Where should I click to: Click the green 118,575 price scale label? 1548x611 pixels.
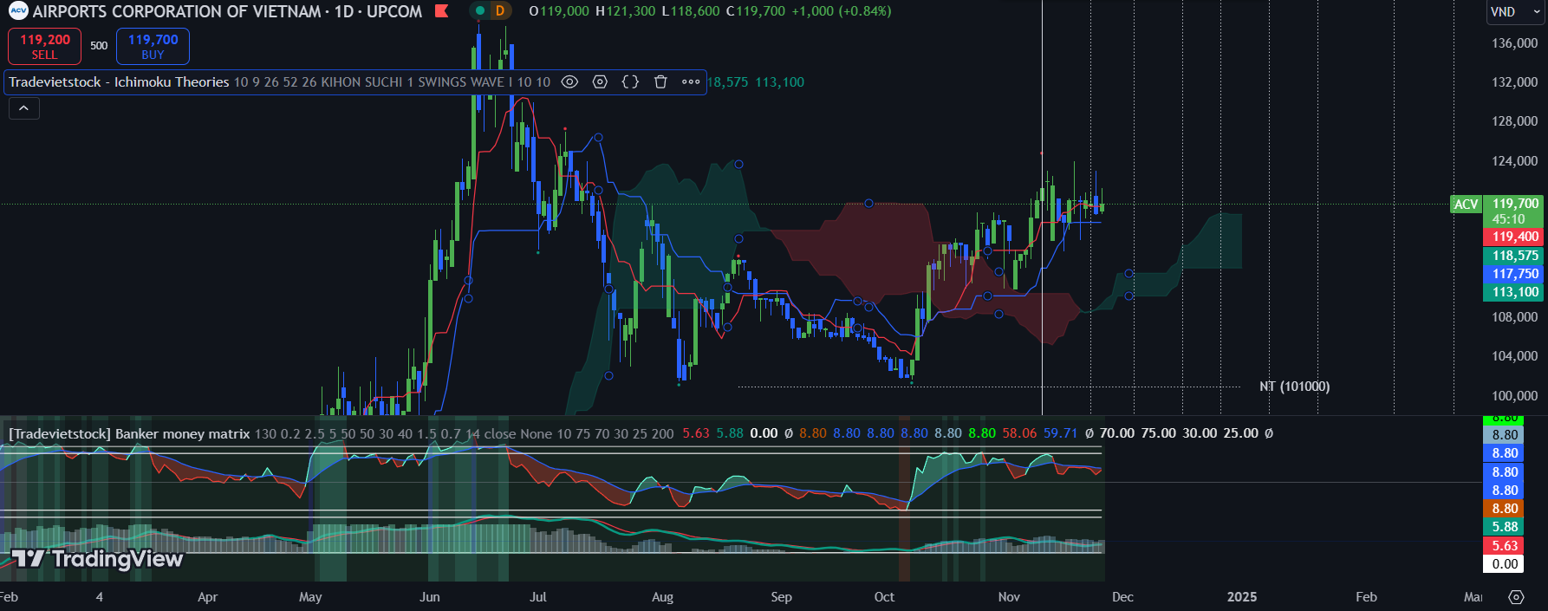[1513, 256]
